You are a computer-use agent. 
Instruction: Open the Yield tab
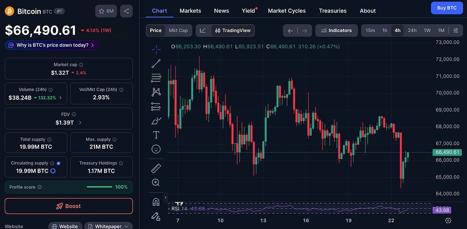click(248, 11)
